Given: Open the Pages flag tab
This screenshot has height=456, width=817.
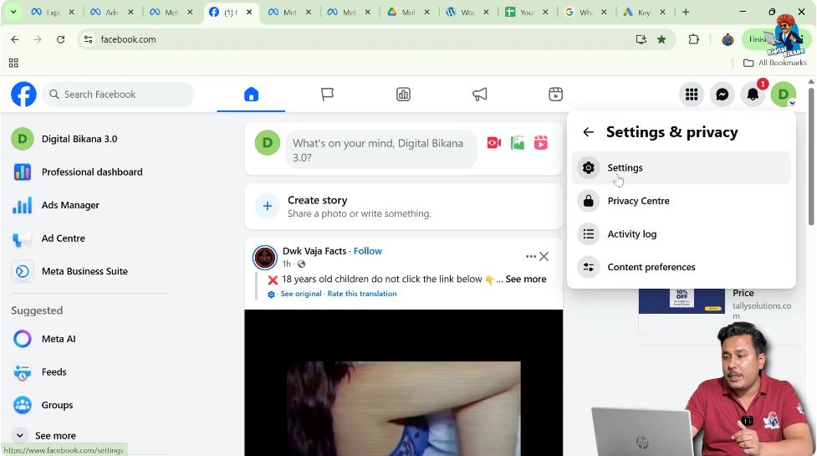Looking at the screenshot, I should click(x=327, y=95).
